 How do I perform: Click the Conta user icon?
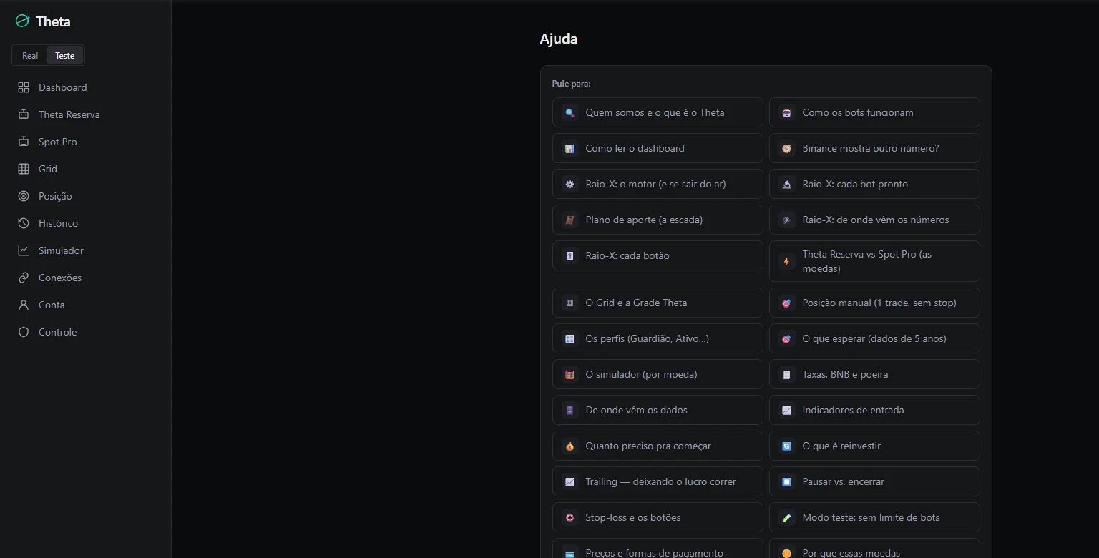point(24,305)
